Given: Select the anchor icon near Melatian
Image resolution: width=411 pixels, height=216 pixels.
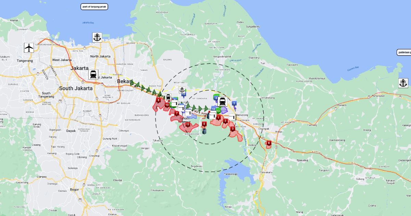Looking at the screenshot, I should (182, 90).
